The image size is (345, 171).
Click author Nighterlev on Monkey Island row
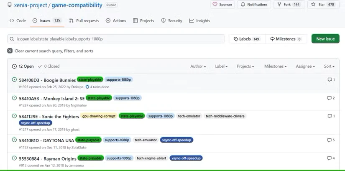click(79, 105)
